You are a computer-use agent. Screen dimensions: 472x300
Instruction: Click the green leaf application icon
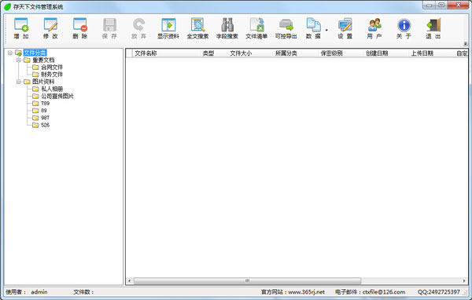click(7, 6)
